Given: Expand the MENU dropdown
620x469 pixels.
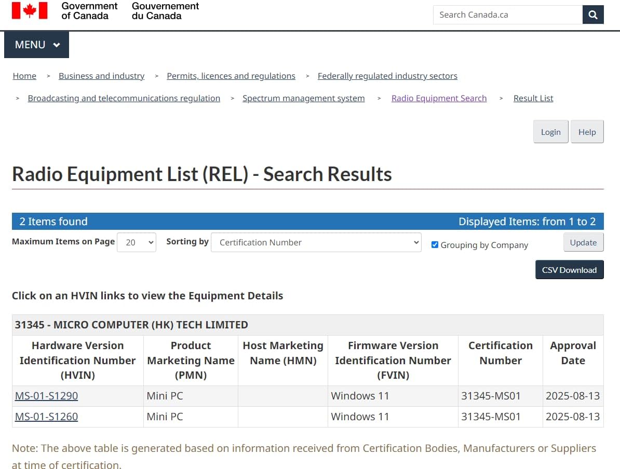Looking at the screenshot, I should (x=36, y=45).
